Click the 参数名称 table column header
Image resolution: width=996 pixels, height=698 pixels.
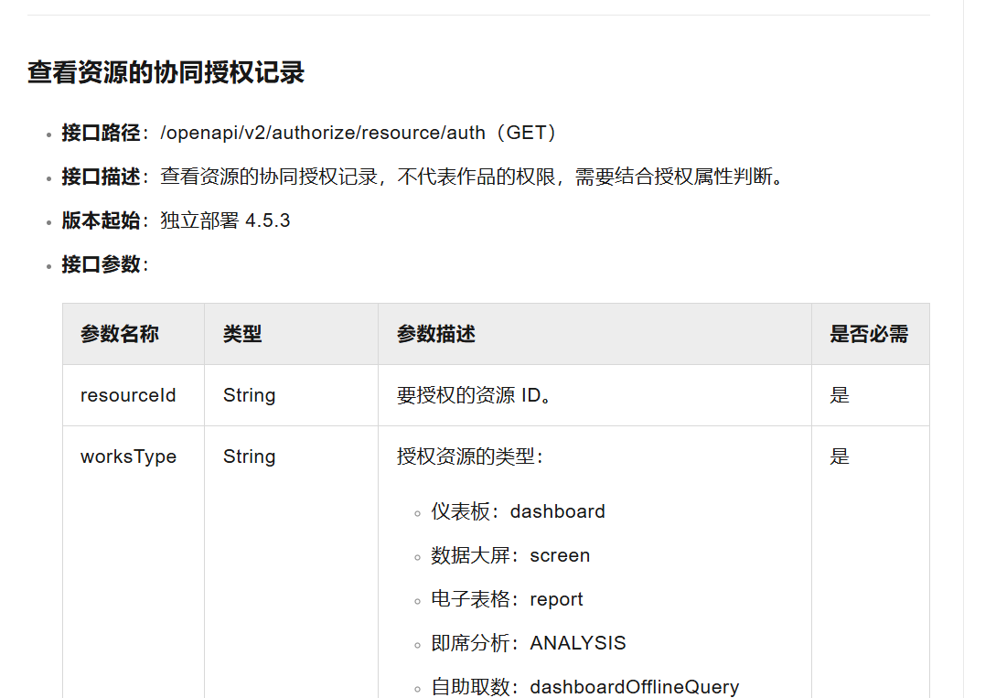coord(120,335)
